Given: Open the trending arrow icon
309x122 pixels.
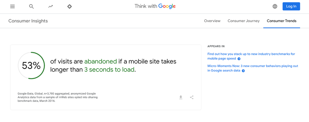Looking at the screenshot, I should tap(50, 7).
